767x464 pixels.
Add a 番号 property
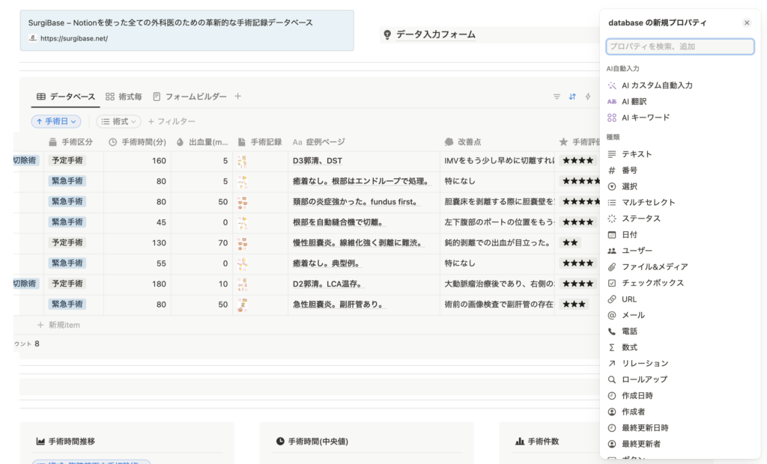click(x=680, y=170)
